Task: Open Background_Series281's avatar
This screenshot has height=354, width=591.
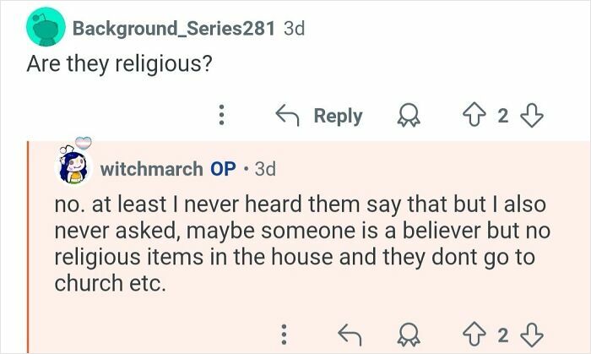Action: [44, 28]
